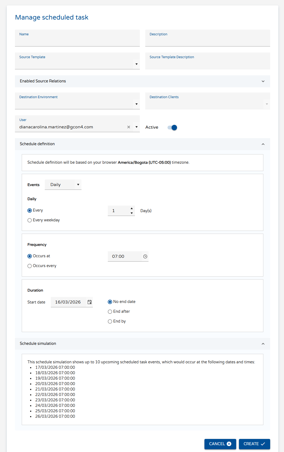Open the Destination Clients dropdown
The height and width of the screenshot is (452, 284).
pos(267,104)
